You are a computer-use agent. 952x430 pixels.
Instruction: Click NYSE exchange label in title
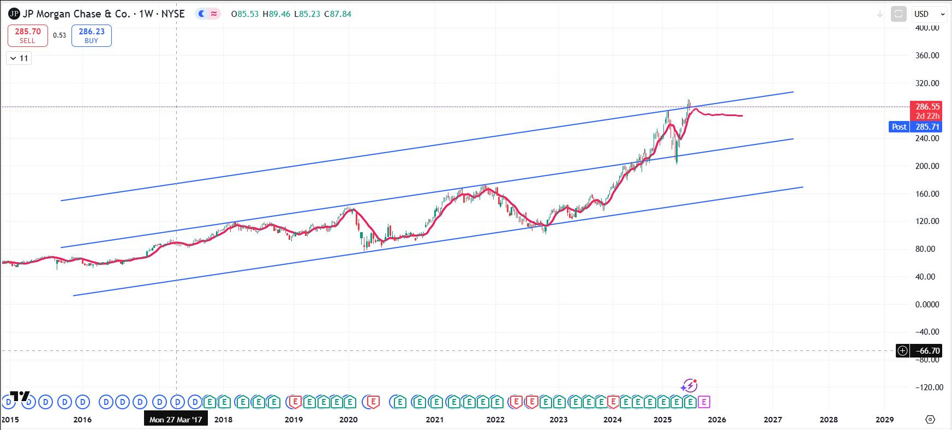point(173,14)
